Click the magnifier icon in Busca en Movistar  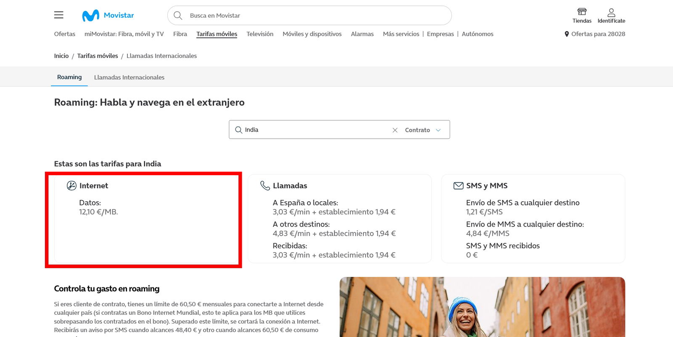pyautogui.click(x=178, y=16)
